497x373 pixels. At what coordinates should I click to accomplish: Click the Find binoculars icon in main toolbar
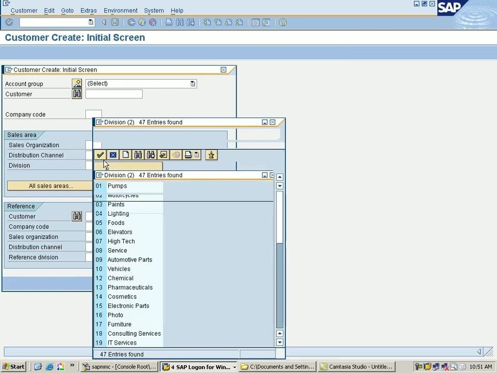(180, 22)
